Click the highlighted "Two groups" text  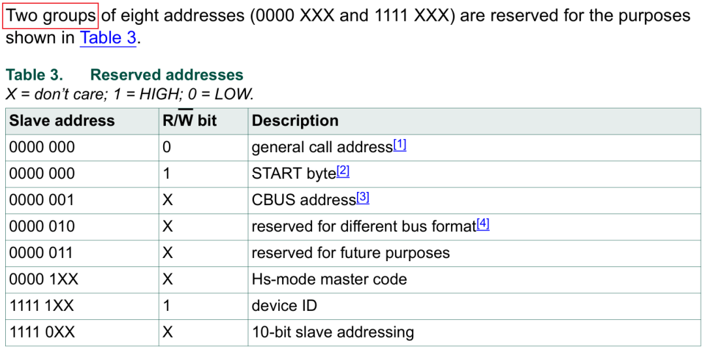click(51, 15)
